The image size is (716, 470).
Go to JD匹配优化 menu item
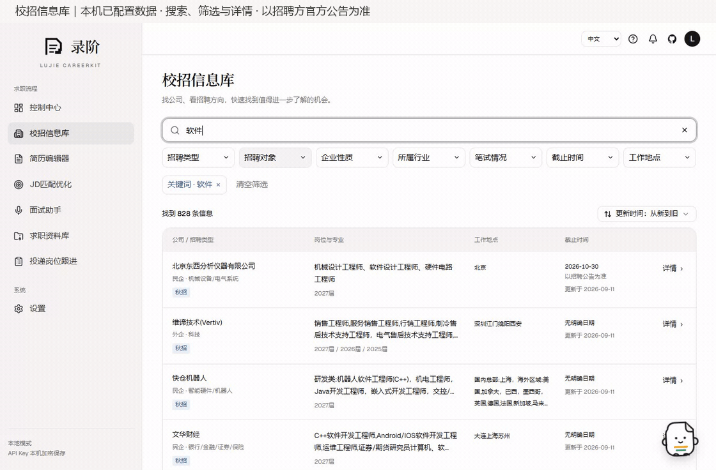click(71, 185)
